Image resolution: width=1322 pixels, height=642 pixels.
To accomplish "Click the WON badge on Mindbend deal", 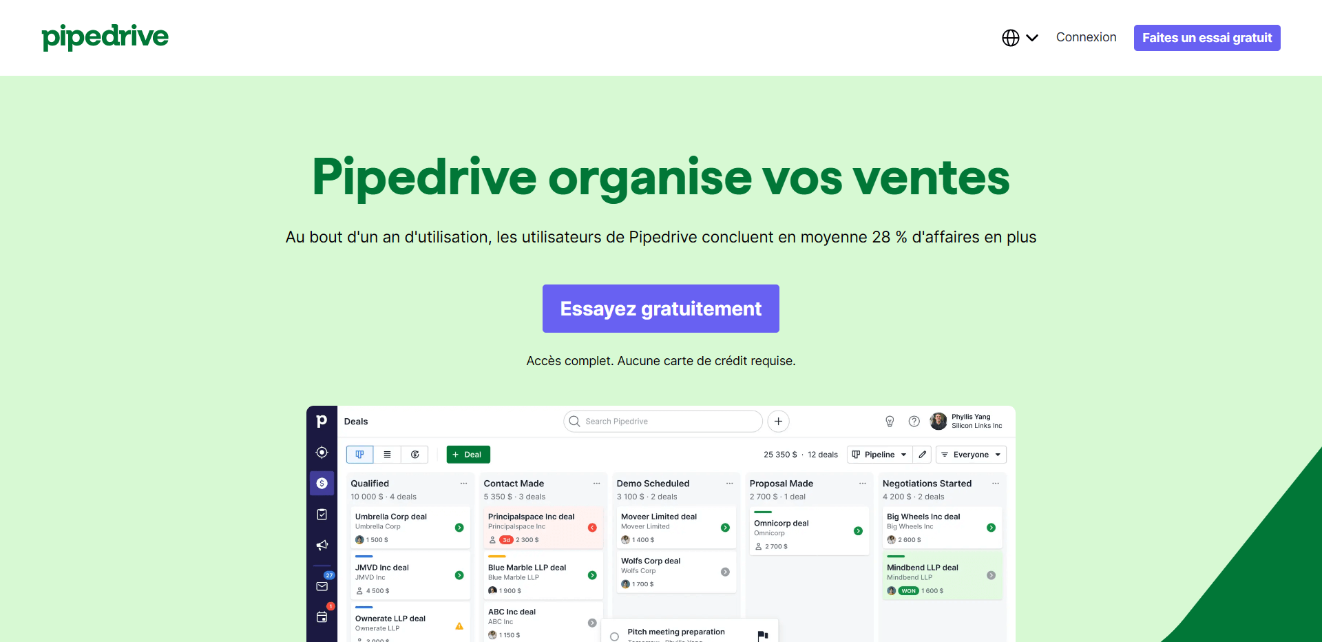I will pos(909,591).
